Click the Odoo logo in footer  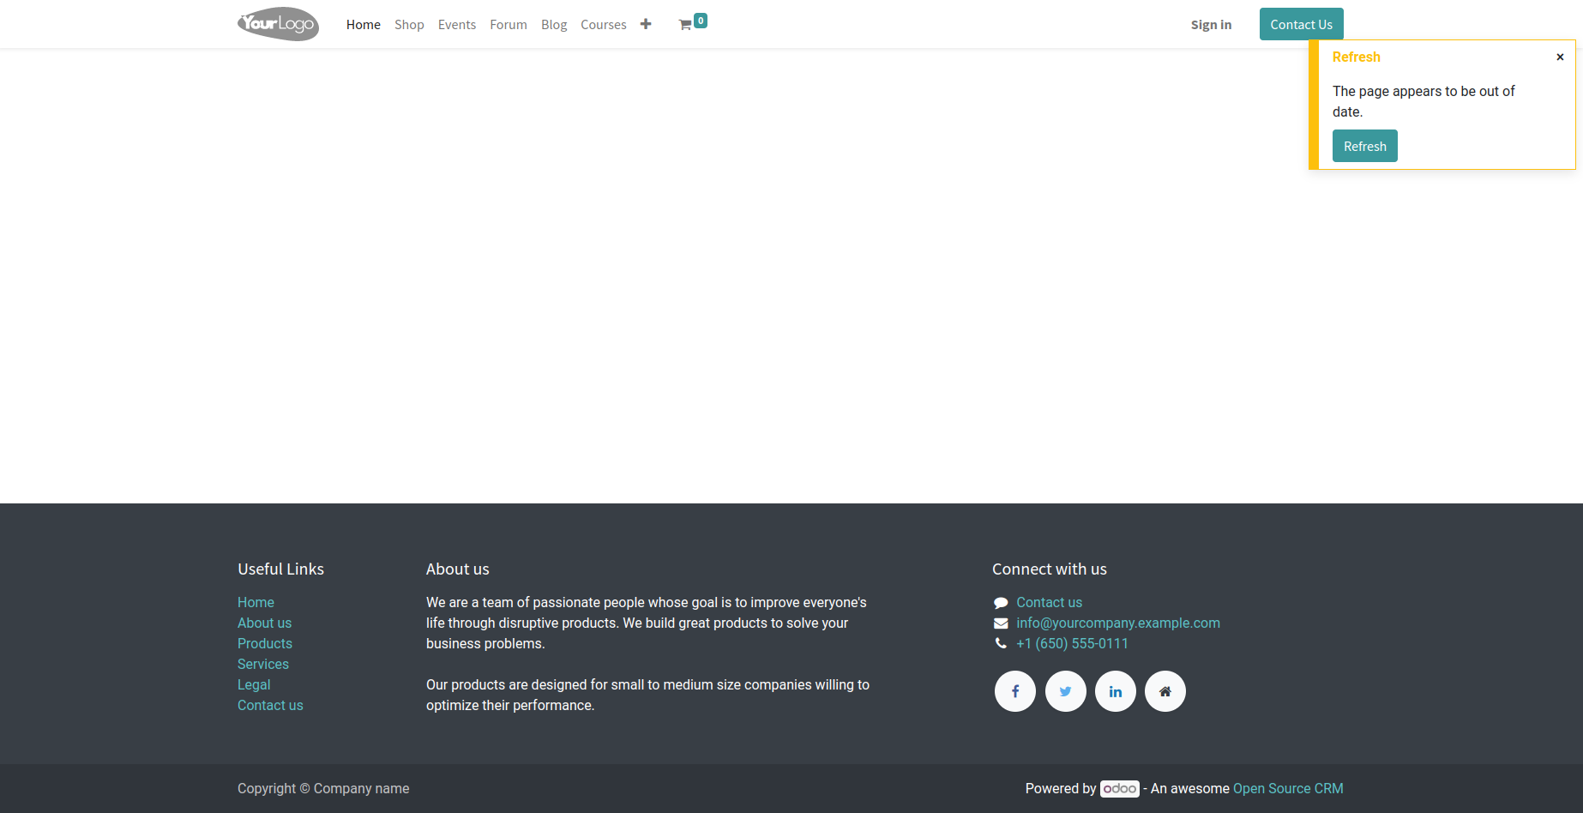coord(1120,788)
